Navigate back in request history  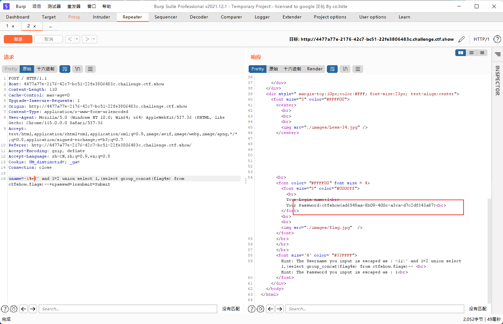coord(70,39)
